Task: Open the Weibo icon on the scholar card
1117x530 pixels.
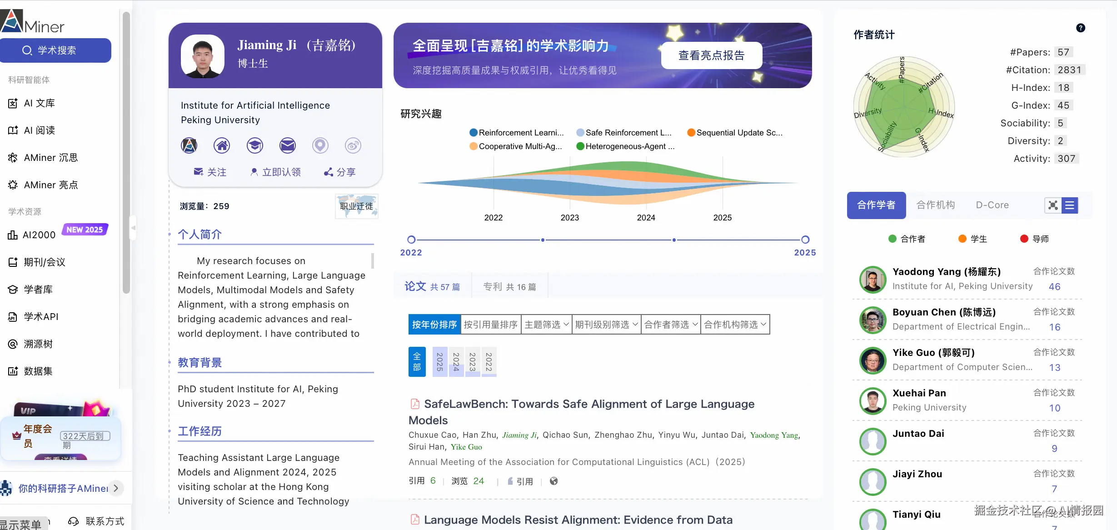Action: point(353,145)
